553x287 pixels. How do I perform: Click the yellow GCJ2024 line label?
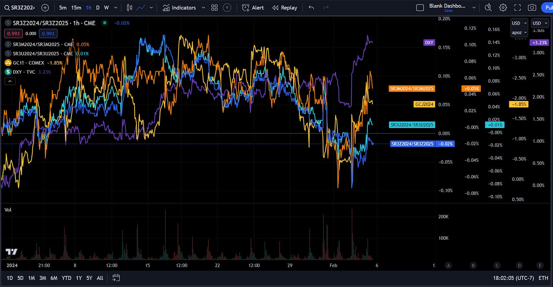(x=424, y=104)
